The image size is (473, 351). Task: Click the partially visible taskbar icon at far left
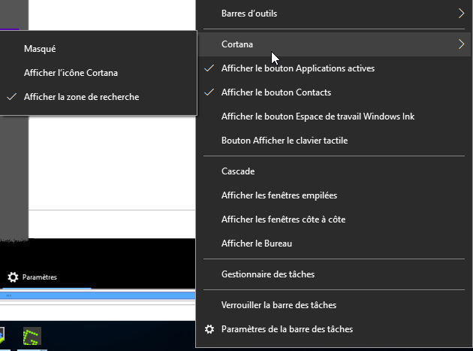[x=2, y=336]
